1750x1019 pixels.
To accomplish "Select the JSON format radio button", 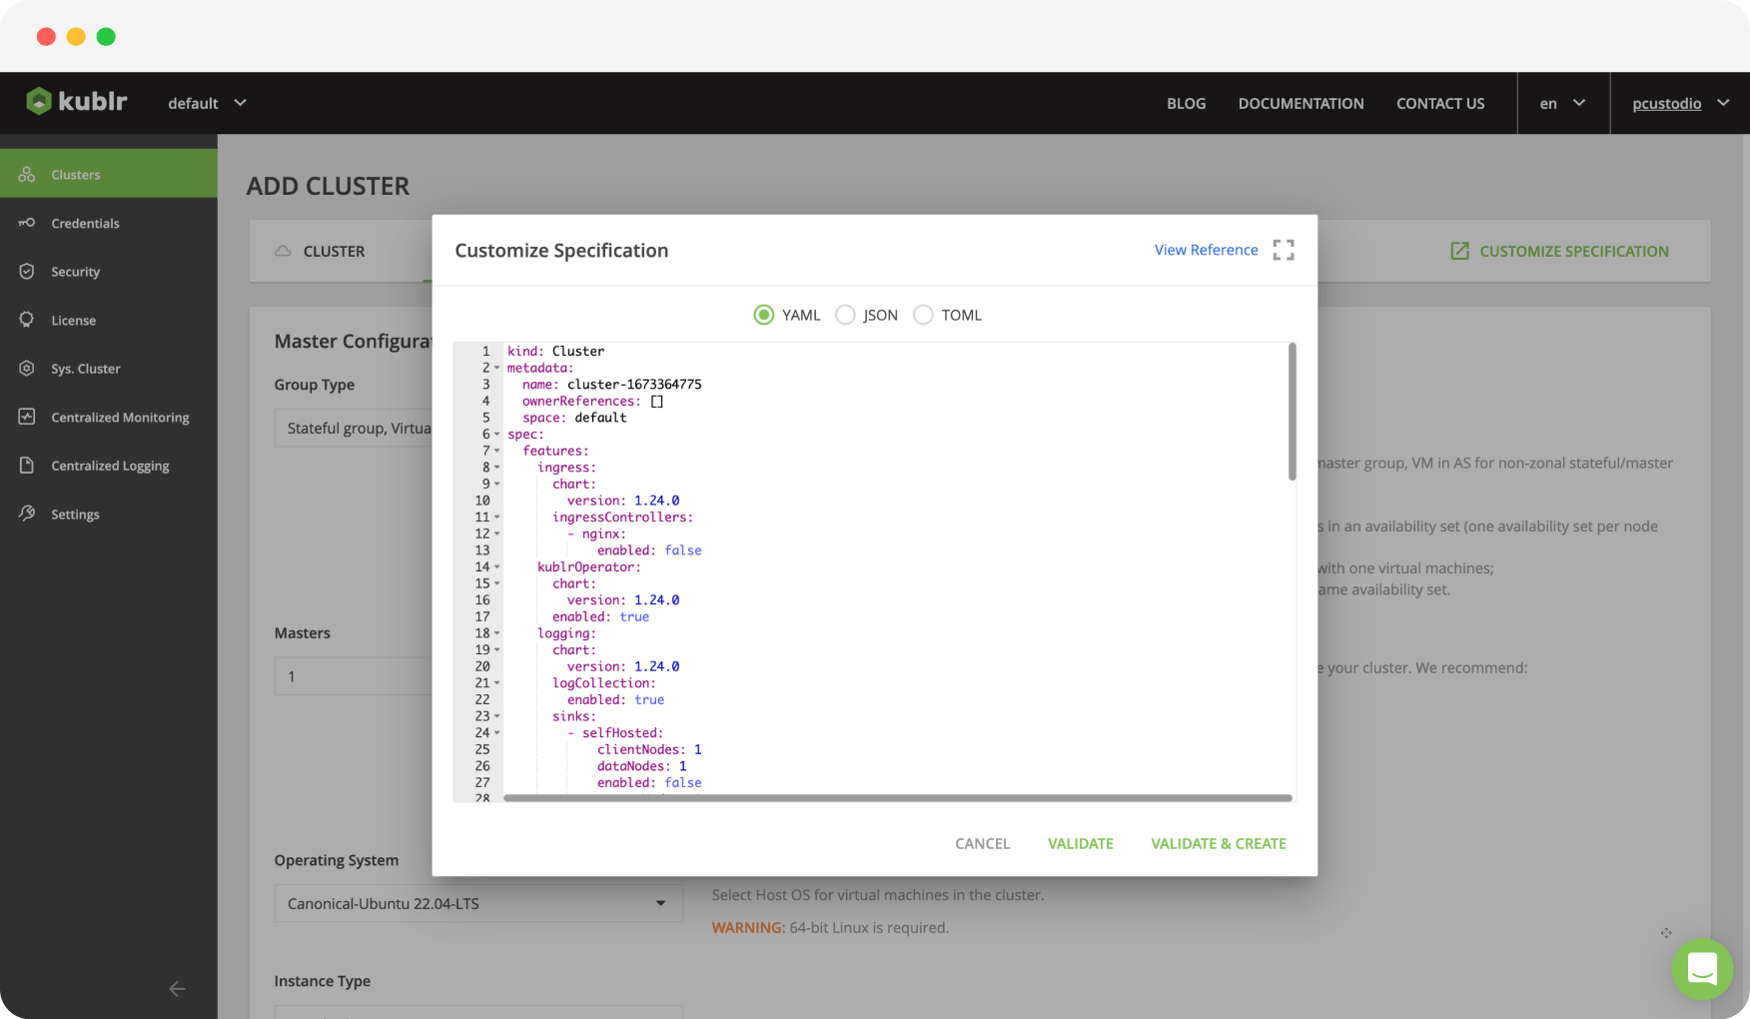I will point(845,315).
